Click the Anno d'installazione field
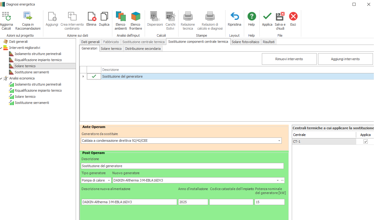The width and height of the screenshot is (376, 220). click(193, 202)
